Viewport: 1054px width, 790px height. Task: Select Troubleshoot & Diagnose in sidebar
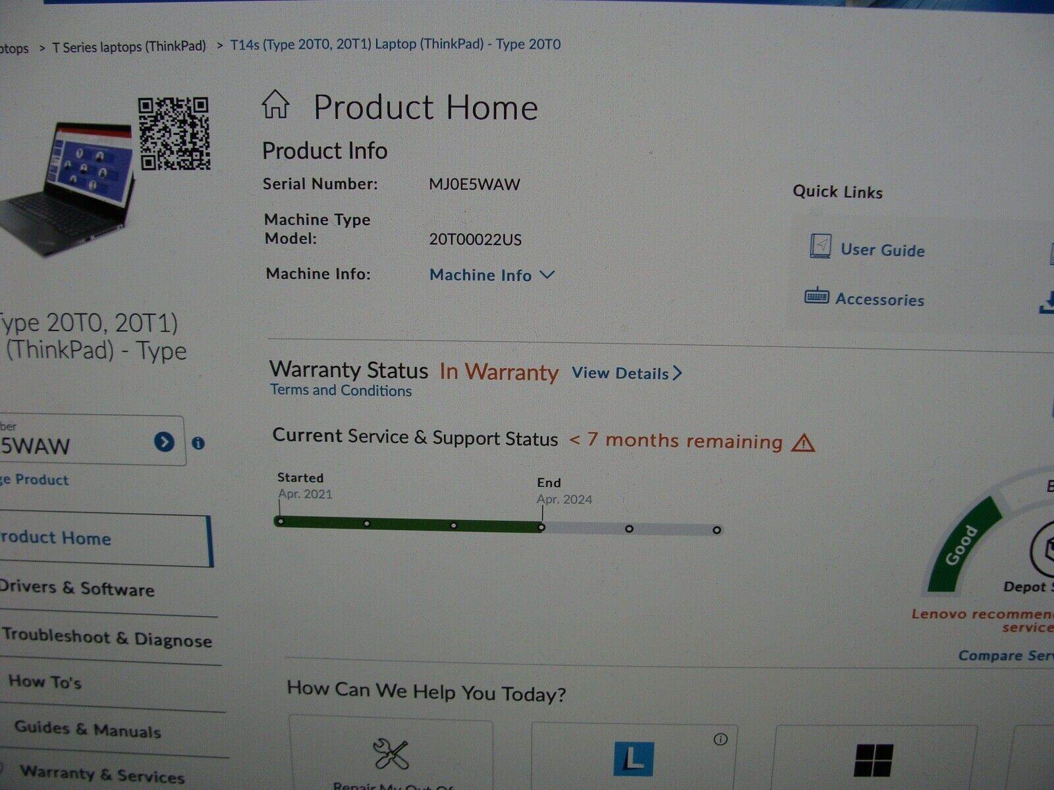pyautogui.click(x=105, y=639)
